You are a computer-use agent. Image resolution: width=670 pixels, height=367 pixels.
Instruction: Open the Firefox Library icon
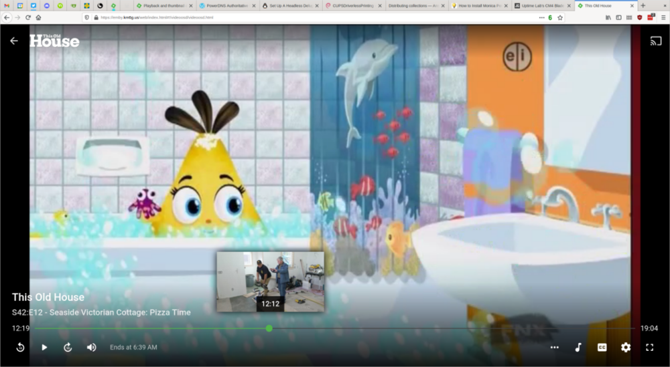pos(608,17)
